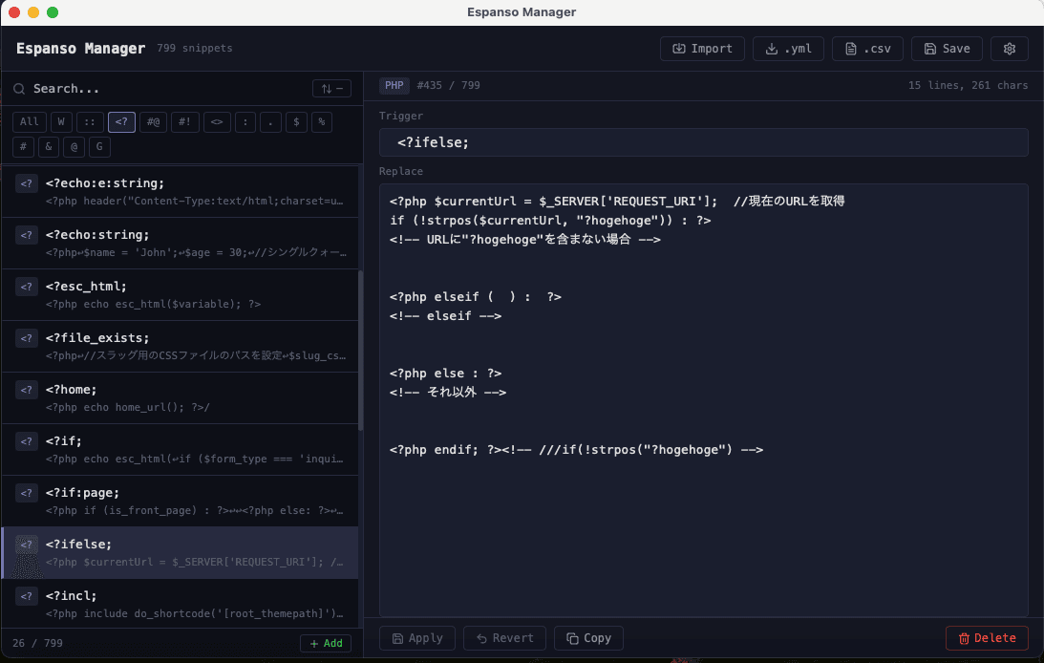Viewport: 1044px width, 663px height.
Task: Filter by single colon prefix chip
Action: (245, 122)
